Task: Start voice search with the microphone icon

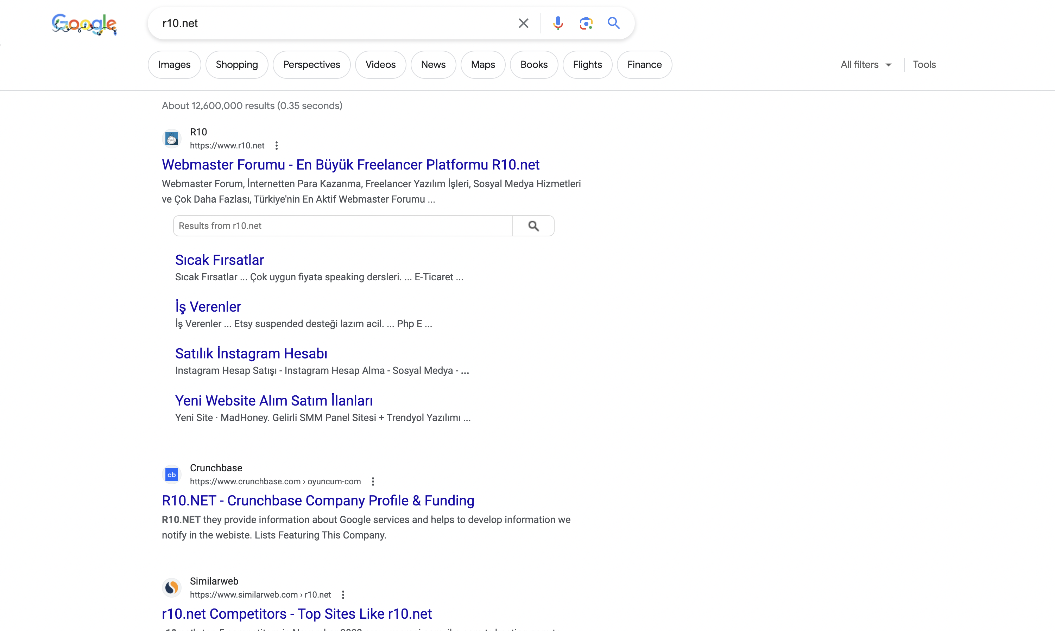Action: pyautogui.click(x=558, y=23)
